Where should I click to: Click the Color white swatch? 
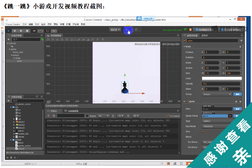[222, 78]
